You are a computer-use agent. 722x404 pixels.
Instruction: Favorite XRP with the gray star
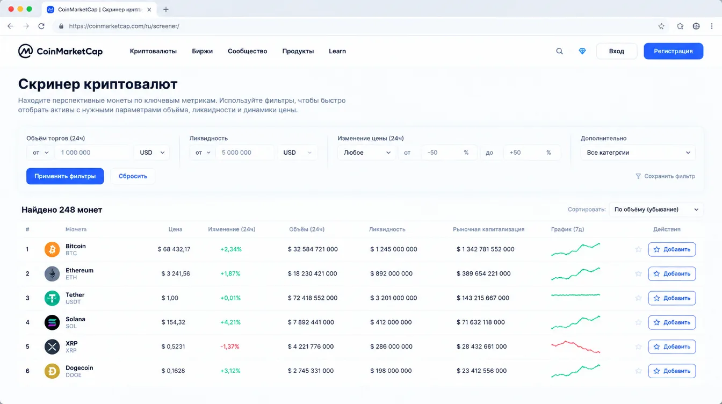[638, 347]
